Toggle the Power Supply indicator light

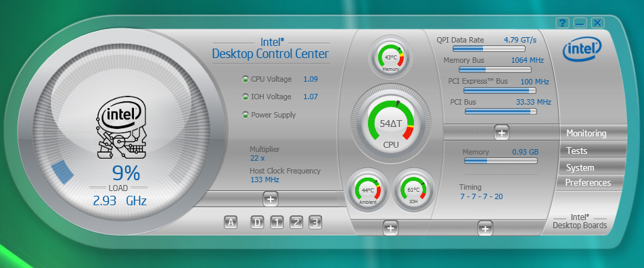coord(246,115)
